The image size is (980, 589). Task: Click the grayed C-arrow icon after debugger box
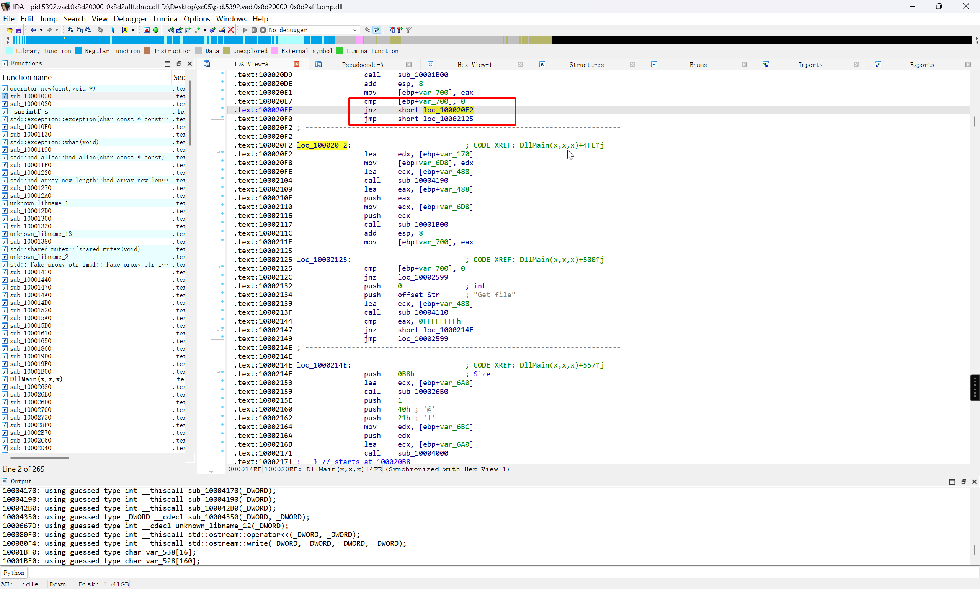pyautogui.click(x=368, y=30)
